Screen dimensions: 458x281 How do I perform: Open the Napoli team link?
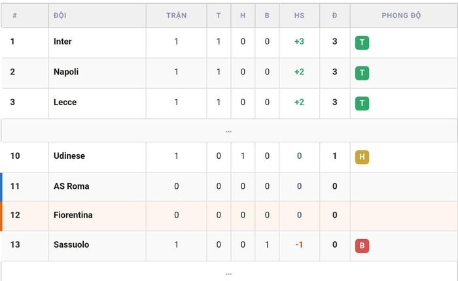click(66, 72)
